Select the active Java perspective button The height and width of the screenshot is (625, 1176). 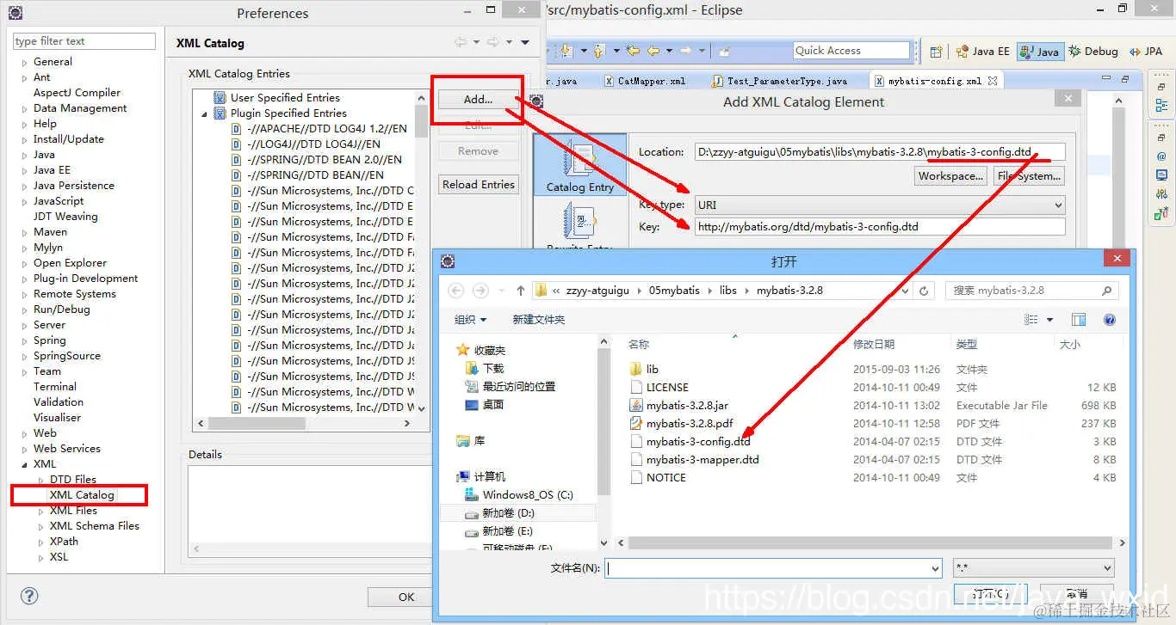click(1039, 52)
